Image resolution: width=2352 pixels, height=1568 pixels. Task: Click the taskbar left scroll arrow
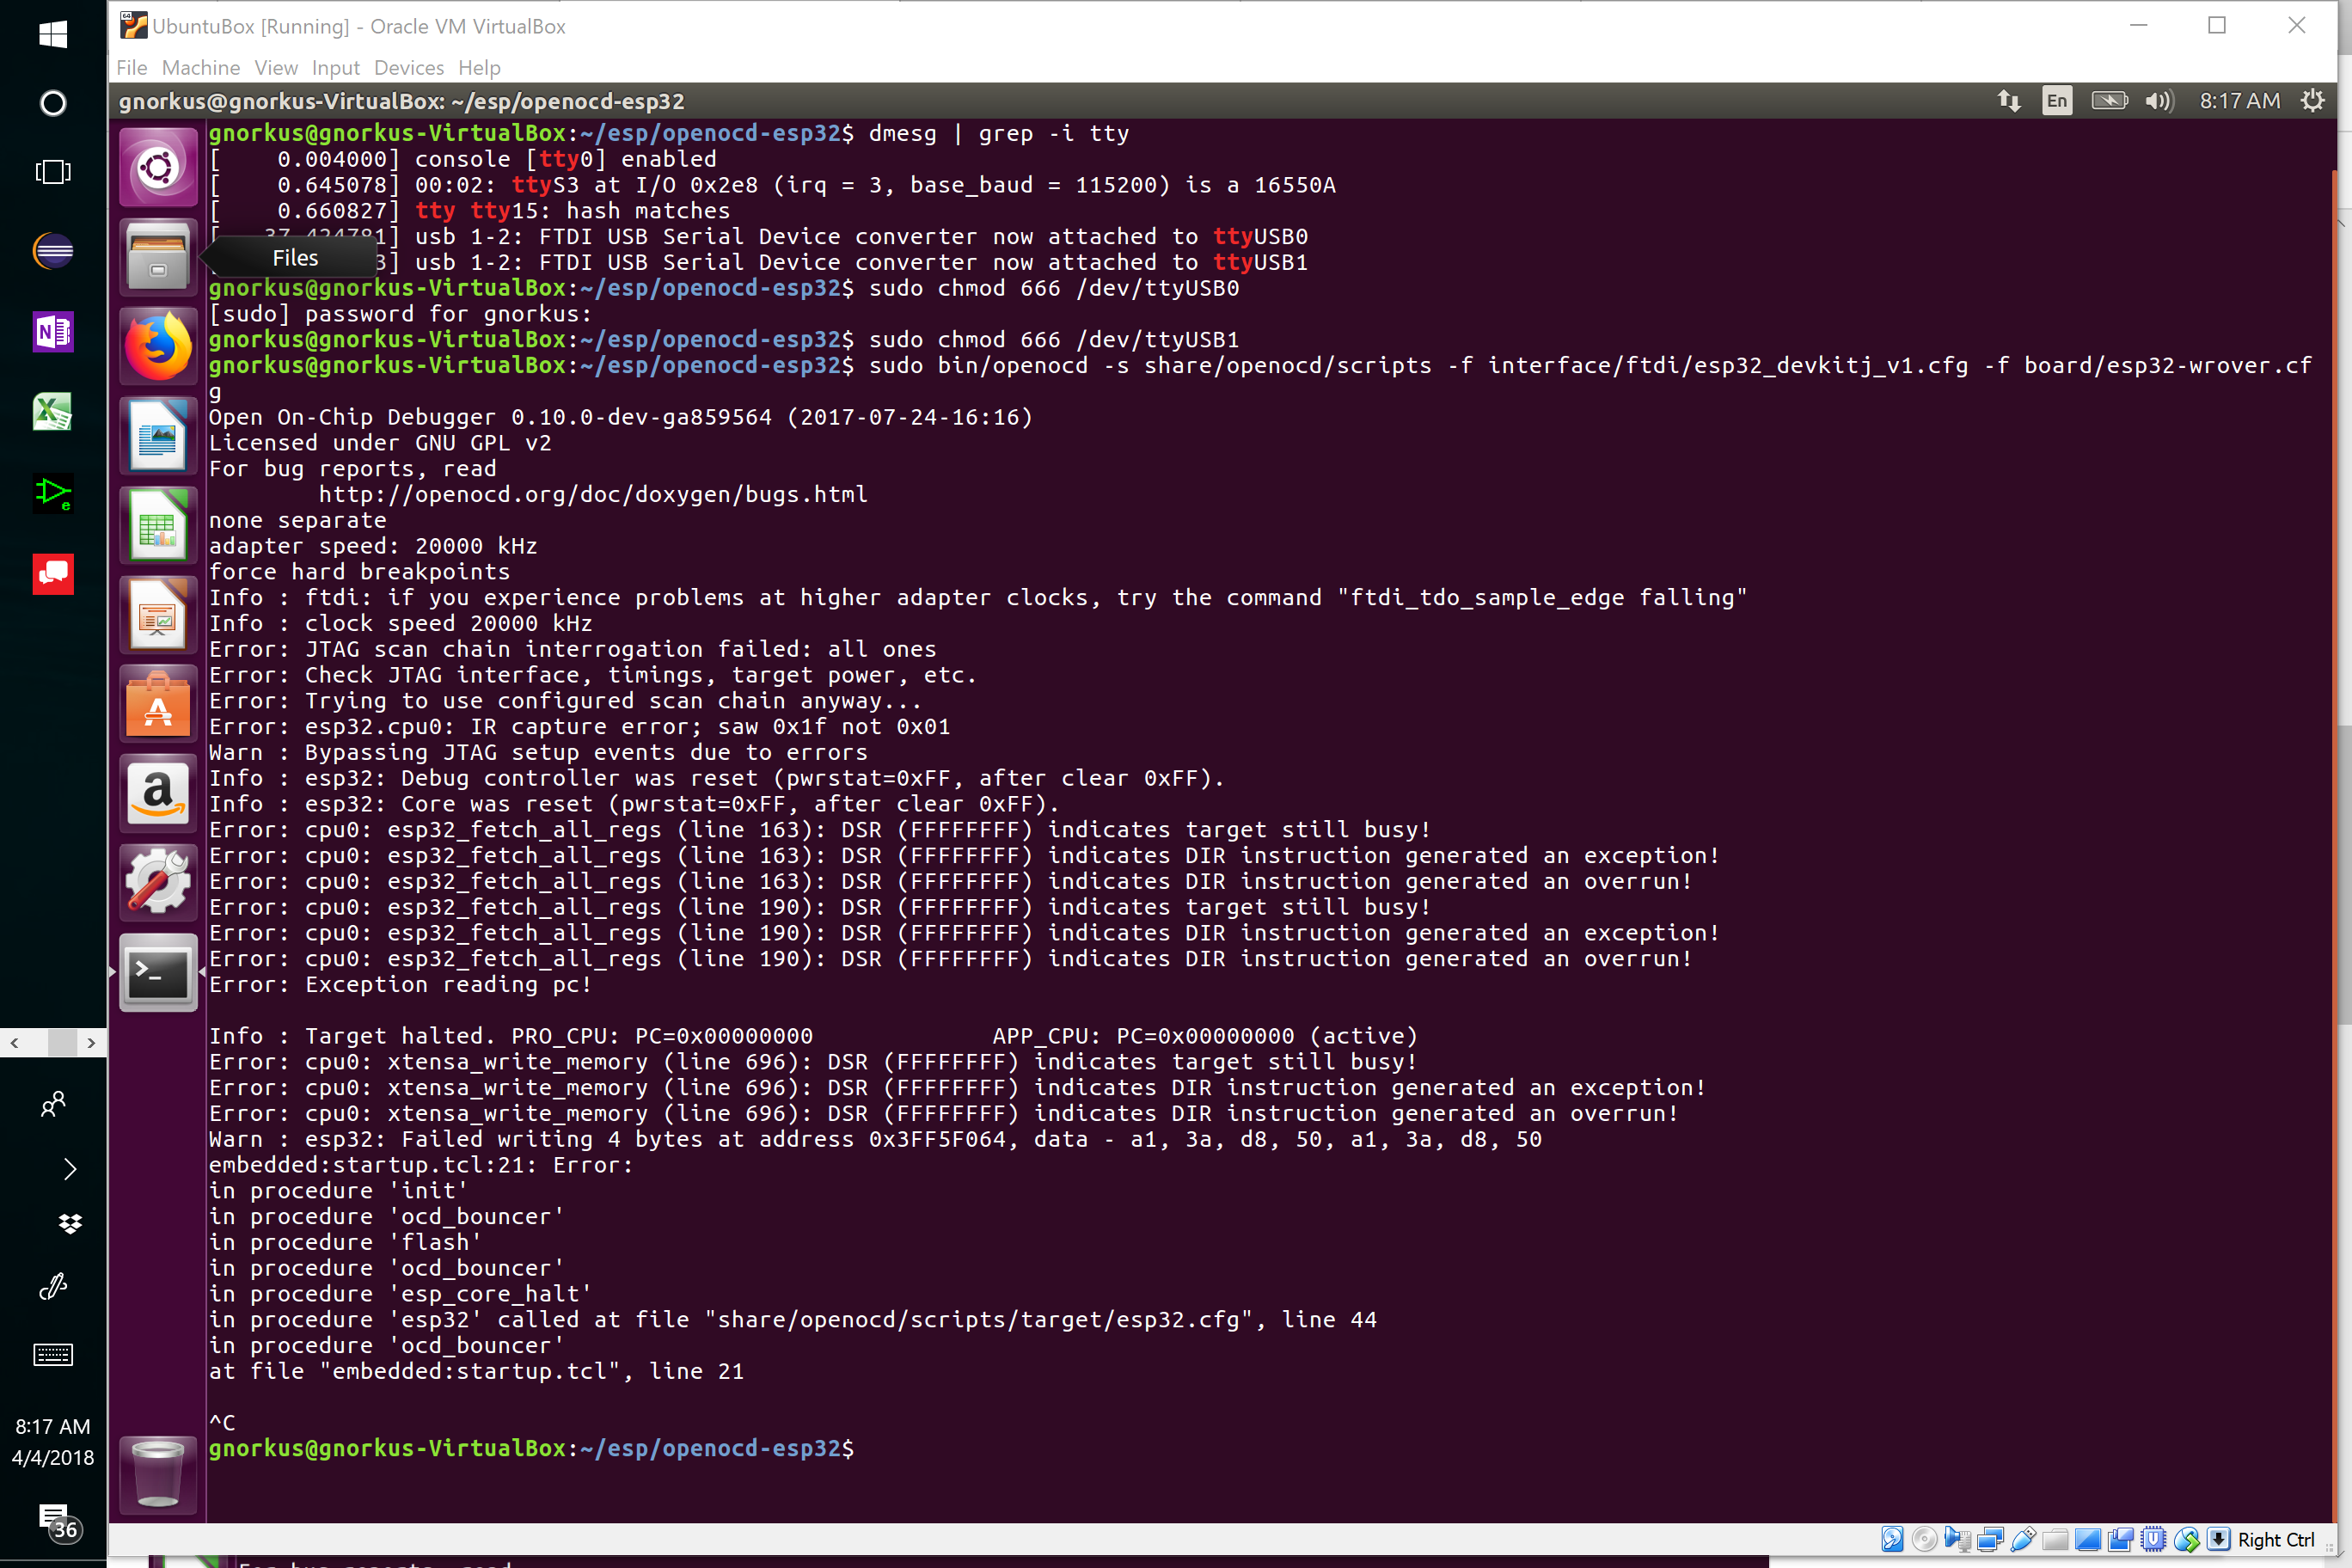point(14,1043)
